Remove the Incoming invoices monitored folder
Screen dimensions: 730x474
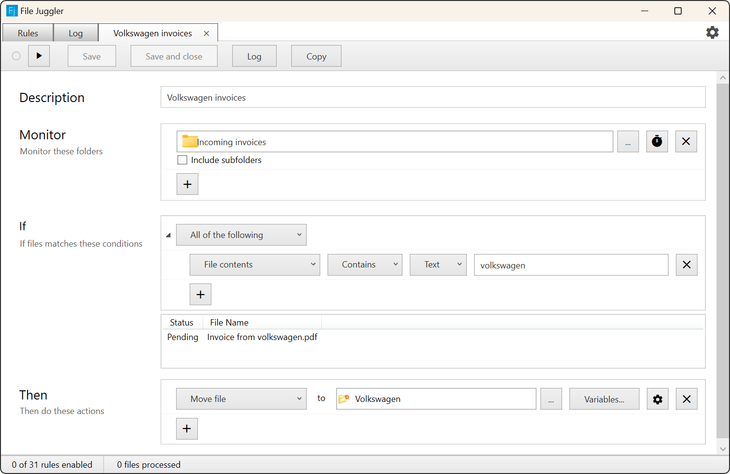(686, 142)
